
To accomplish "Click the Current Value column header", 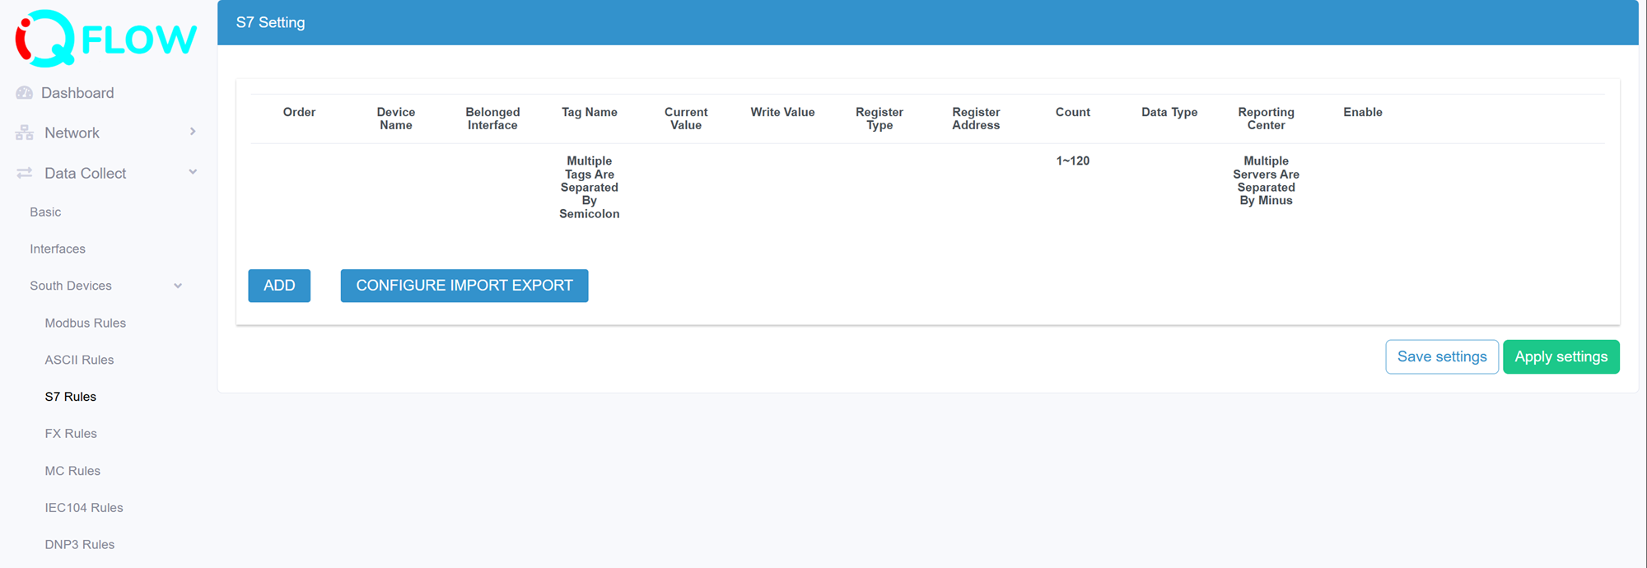I will [x=686, y=119].
